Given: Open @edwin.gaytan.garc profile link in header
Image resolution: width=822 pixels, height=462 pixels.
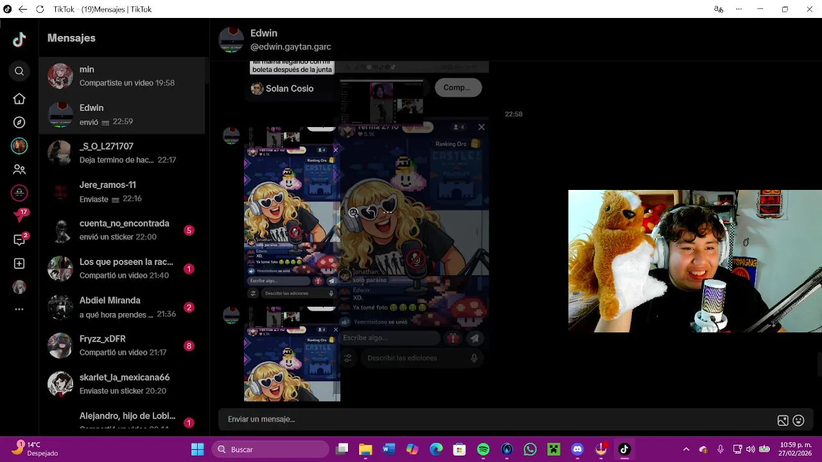Looking at the screenshot, I should 290,47.
